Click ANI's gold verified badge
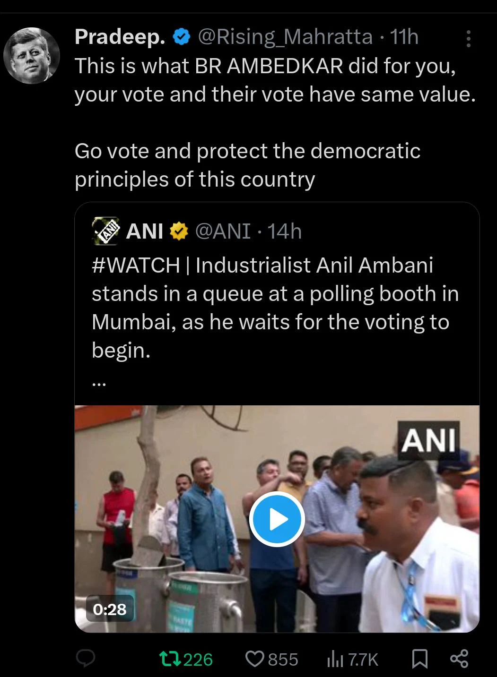 179,231
